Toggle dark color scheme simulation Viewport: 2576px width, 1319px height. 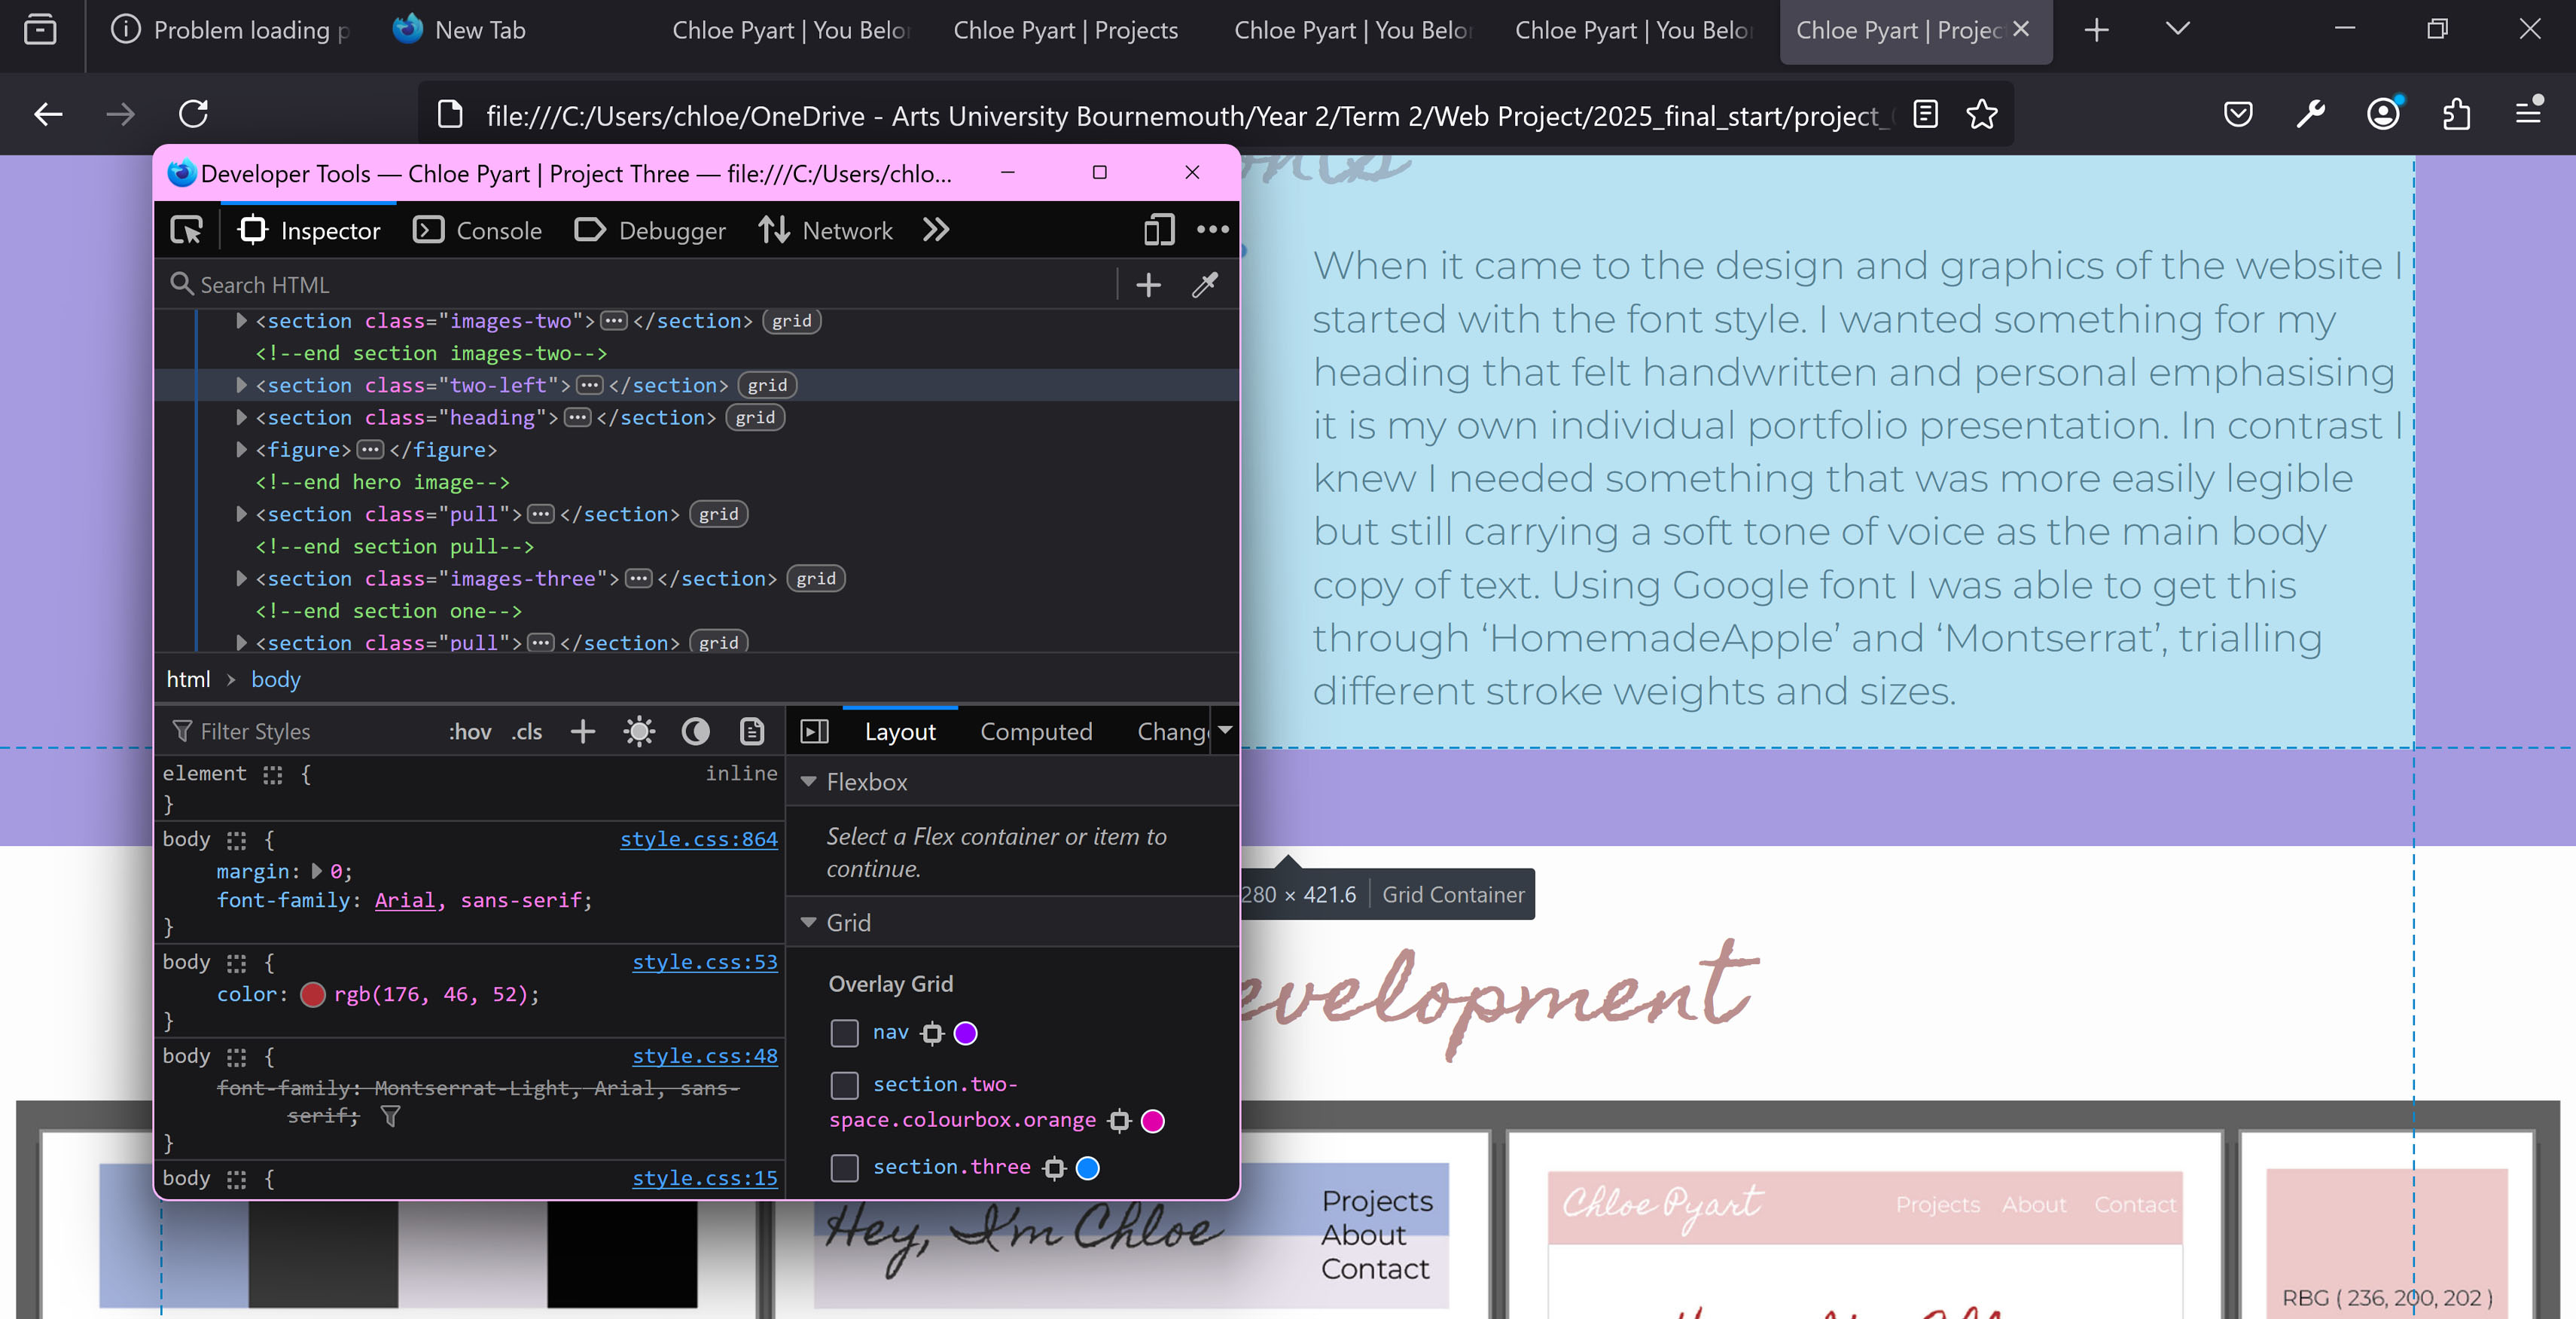[696, 731]
